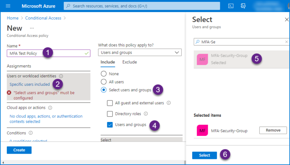The width and height of the screenshot is (290, 165).
Task: Click the red error icon under Specific users included
Action: pyautogui.click(x=9, y=93)
